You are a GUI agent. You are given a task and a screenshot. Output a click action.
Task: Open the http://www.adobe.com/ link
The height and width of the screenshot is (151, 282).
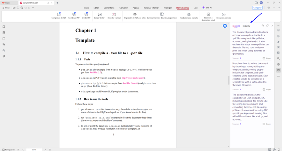(x=133, y=78)
